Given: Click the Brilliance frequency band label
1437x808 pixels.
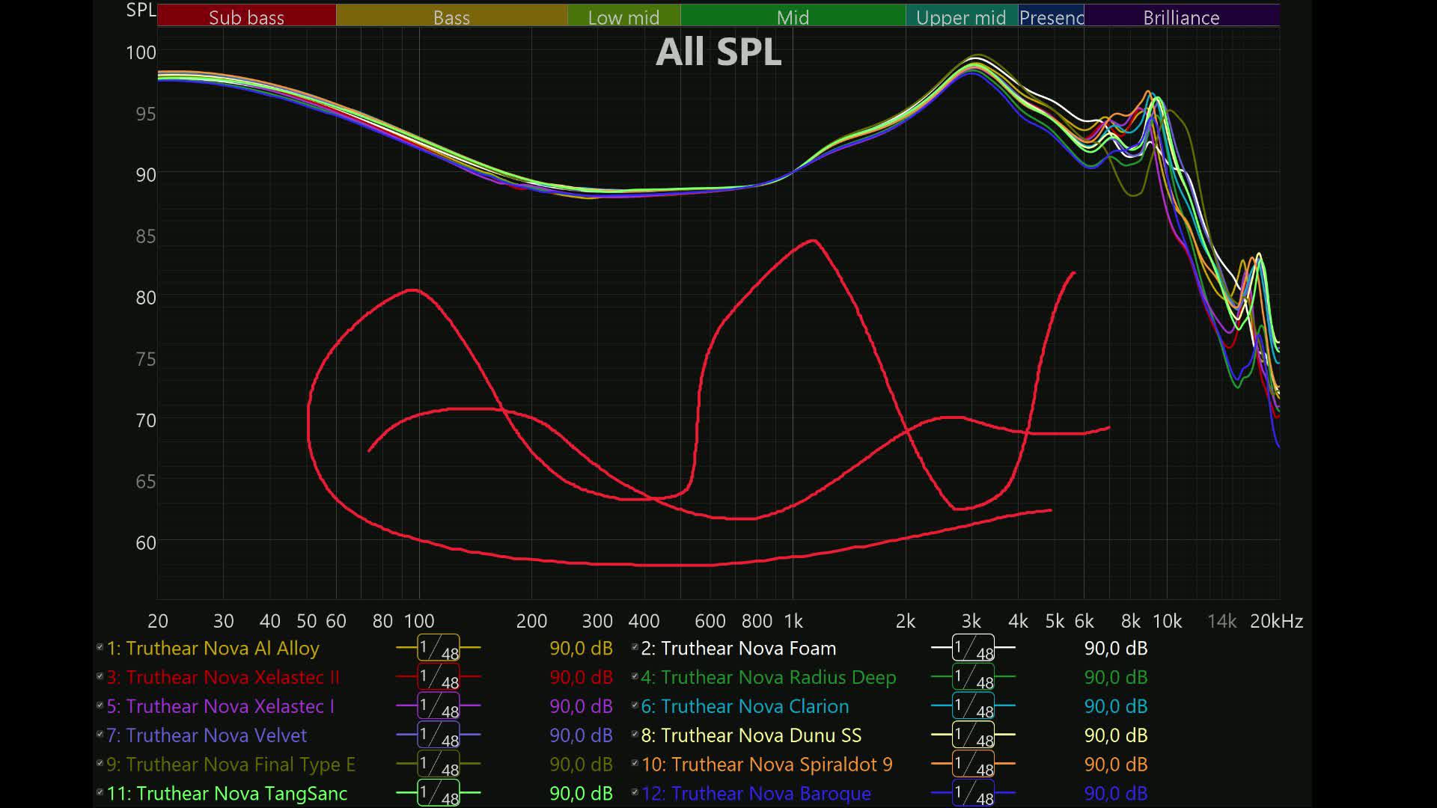Looking at the screenshot, I should point(1181,16).
